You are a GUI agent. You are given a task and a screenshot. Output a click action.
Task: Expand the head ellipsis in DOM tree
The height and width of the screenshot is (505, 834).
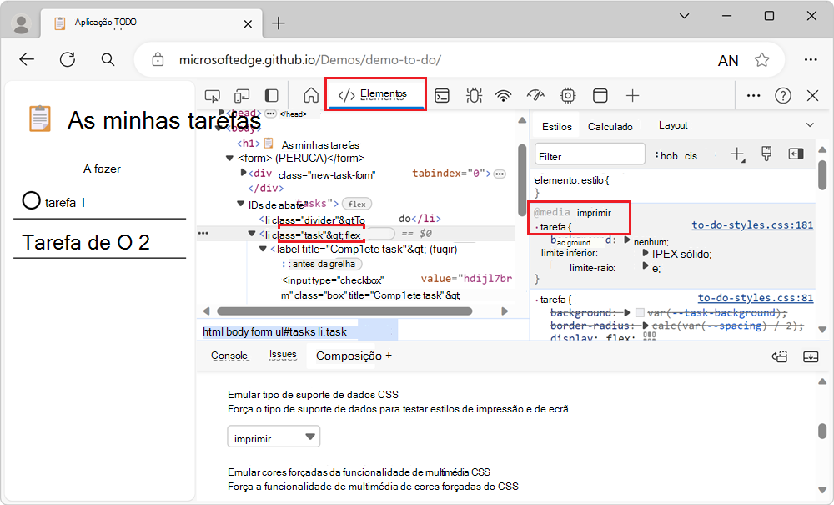point(270,114)
